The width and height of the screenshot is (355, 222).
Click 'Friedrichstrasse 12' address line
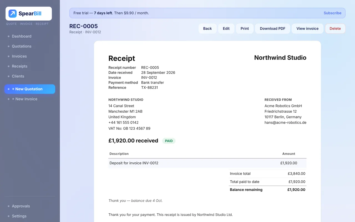(x=281, y=112)
